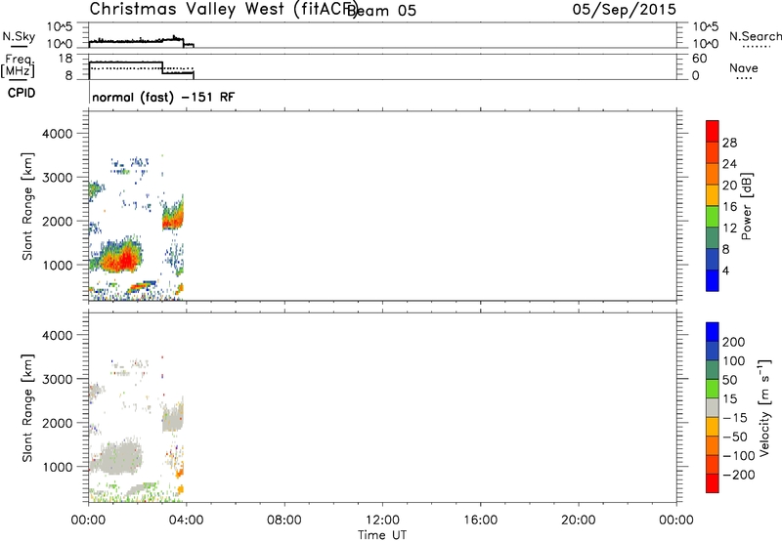The image size is (782, 541).
Task: Click the 3000 tick in the velocity panel
Action: click(x=58, y=379)
